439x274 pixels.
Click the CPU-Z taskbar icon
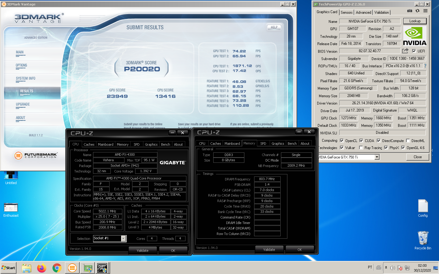pos(102,268)
